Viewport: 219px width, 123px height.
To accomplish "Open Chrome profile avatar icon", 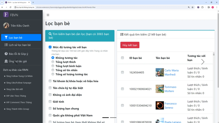I will point(213,7).
